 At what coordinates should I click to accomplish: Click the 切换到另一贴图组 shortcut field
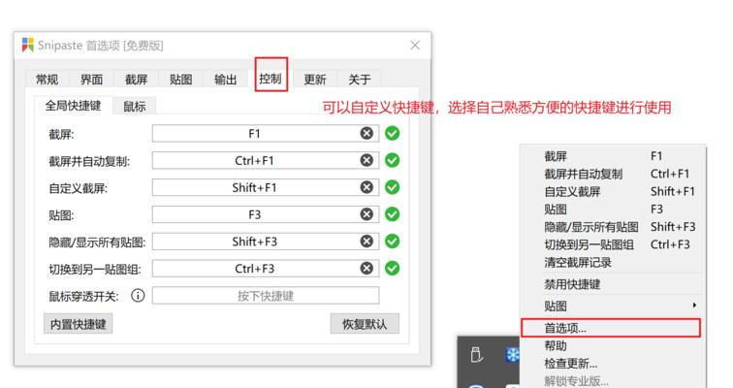pyautogui.click(x=266, y=269)
